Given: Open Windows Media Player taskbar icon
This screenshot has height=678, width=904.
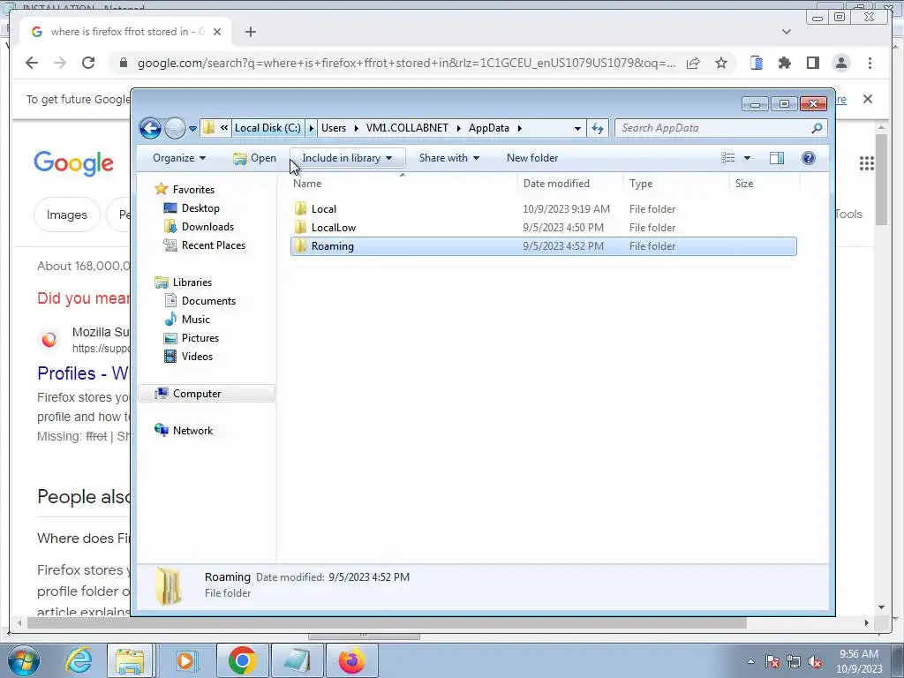Looking at the screenshot, I should coord(185,660).
